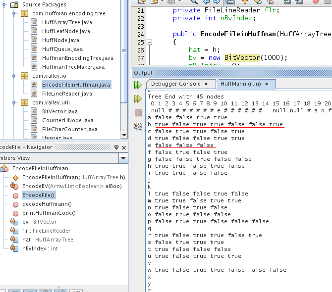Select HuffLeafNode.java in the tree

click(x=66, y=31)
